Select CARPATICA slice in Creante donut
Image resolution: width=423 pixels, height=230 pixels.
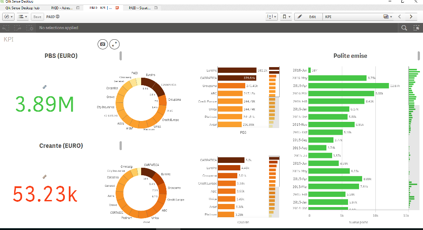pos(148,172)
